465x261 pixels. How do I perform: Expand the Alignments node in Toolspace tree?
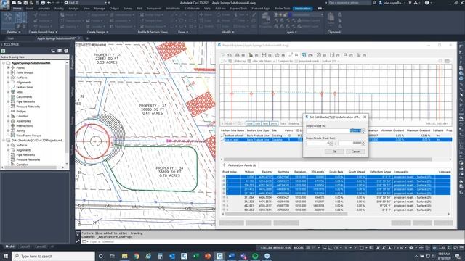(x=8, y=82)
